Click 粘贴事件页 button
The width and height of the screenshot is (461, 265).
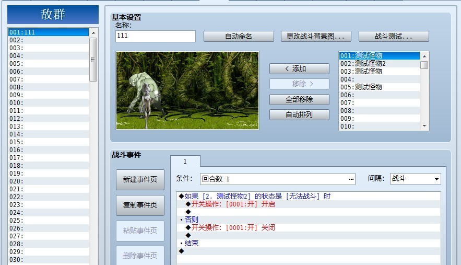tap(140, 231)
